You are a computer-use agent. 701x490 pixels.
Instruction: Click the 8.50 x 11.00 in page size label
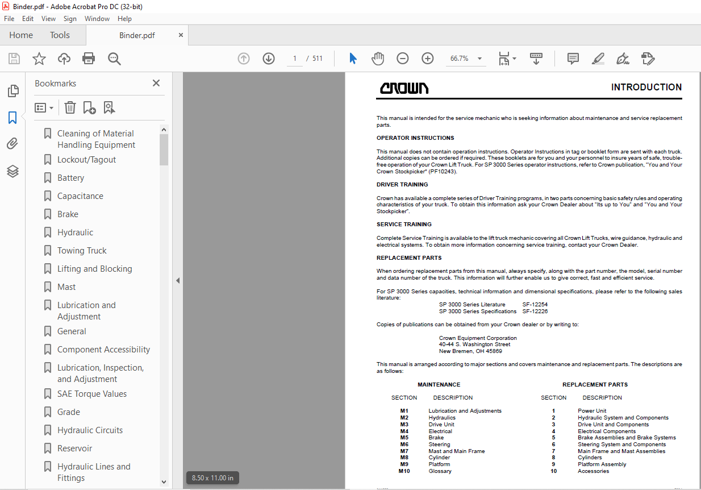click(213, 478)
